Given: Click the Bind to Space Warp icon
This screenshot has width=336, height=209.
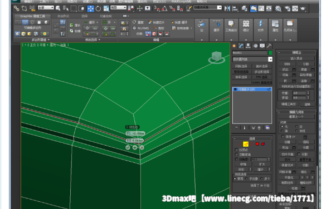Looking at the screenshot, I should [x=32, y=8].
